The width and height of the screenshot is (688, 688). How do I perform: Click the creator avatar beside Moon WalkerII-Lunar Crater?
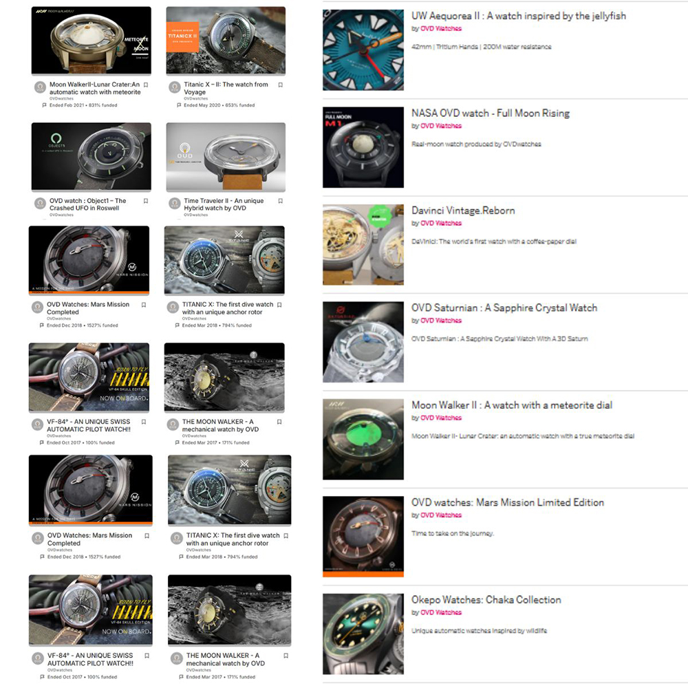pos(41,87)
